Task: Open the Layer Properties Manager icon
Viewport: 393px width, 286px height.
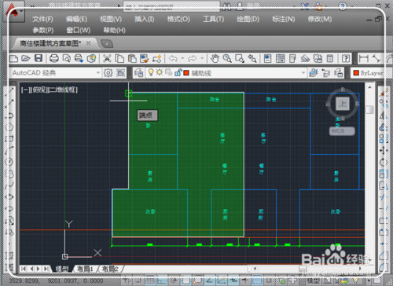Action: pyautogui.click(x=138, y=73)
